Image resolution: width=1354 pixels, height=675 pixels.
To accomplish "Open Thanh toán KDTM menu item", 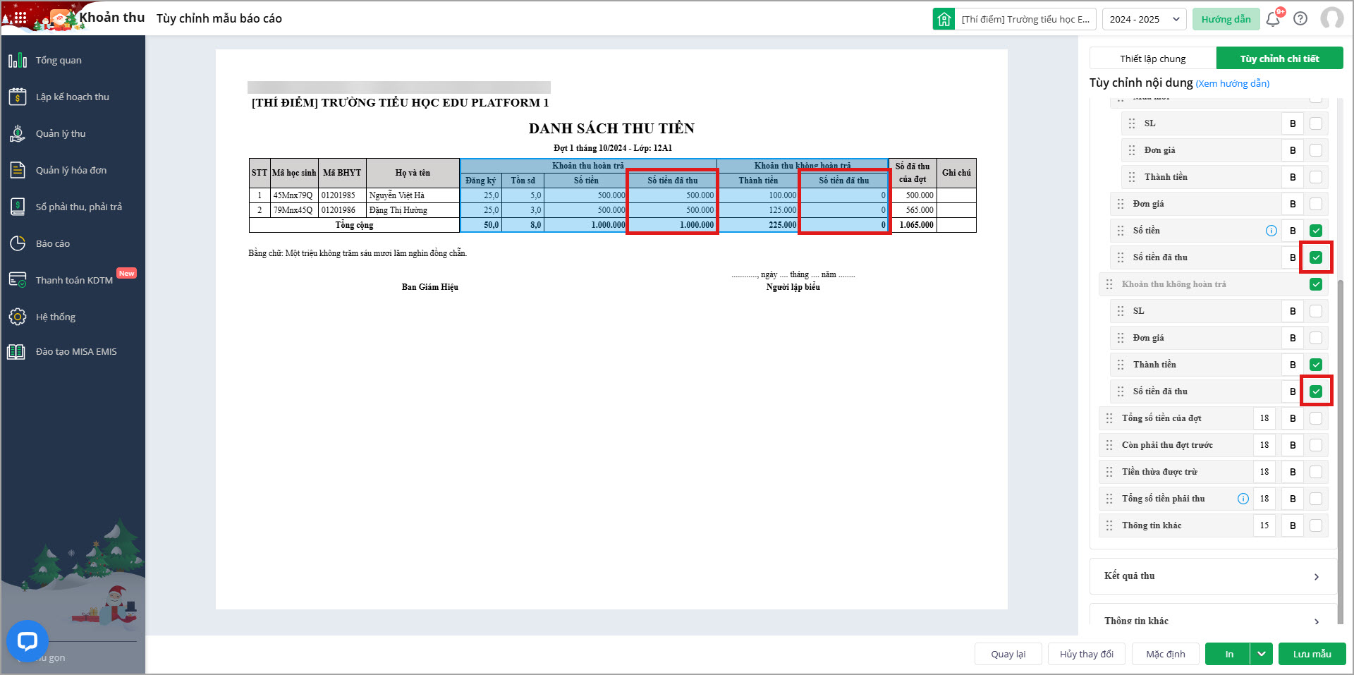I will 73,280.
